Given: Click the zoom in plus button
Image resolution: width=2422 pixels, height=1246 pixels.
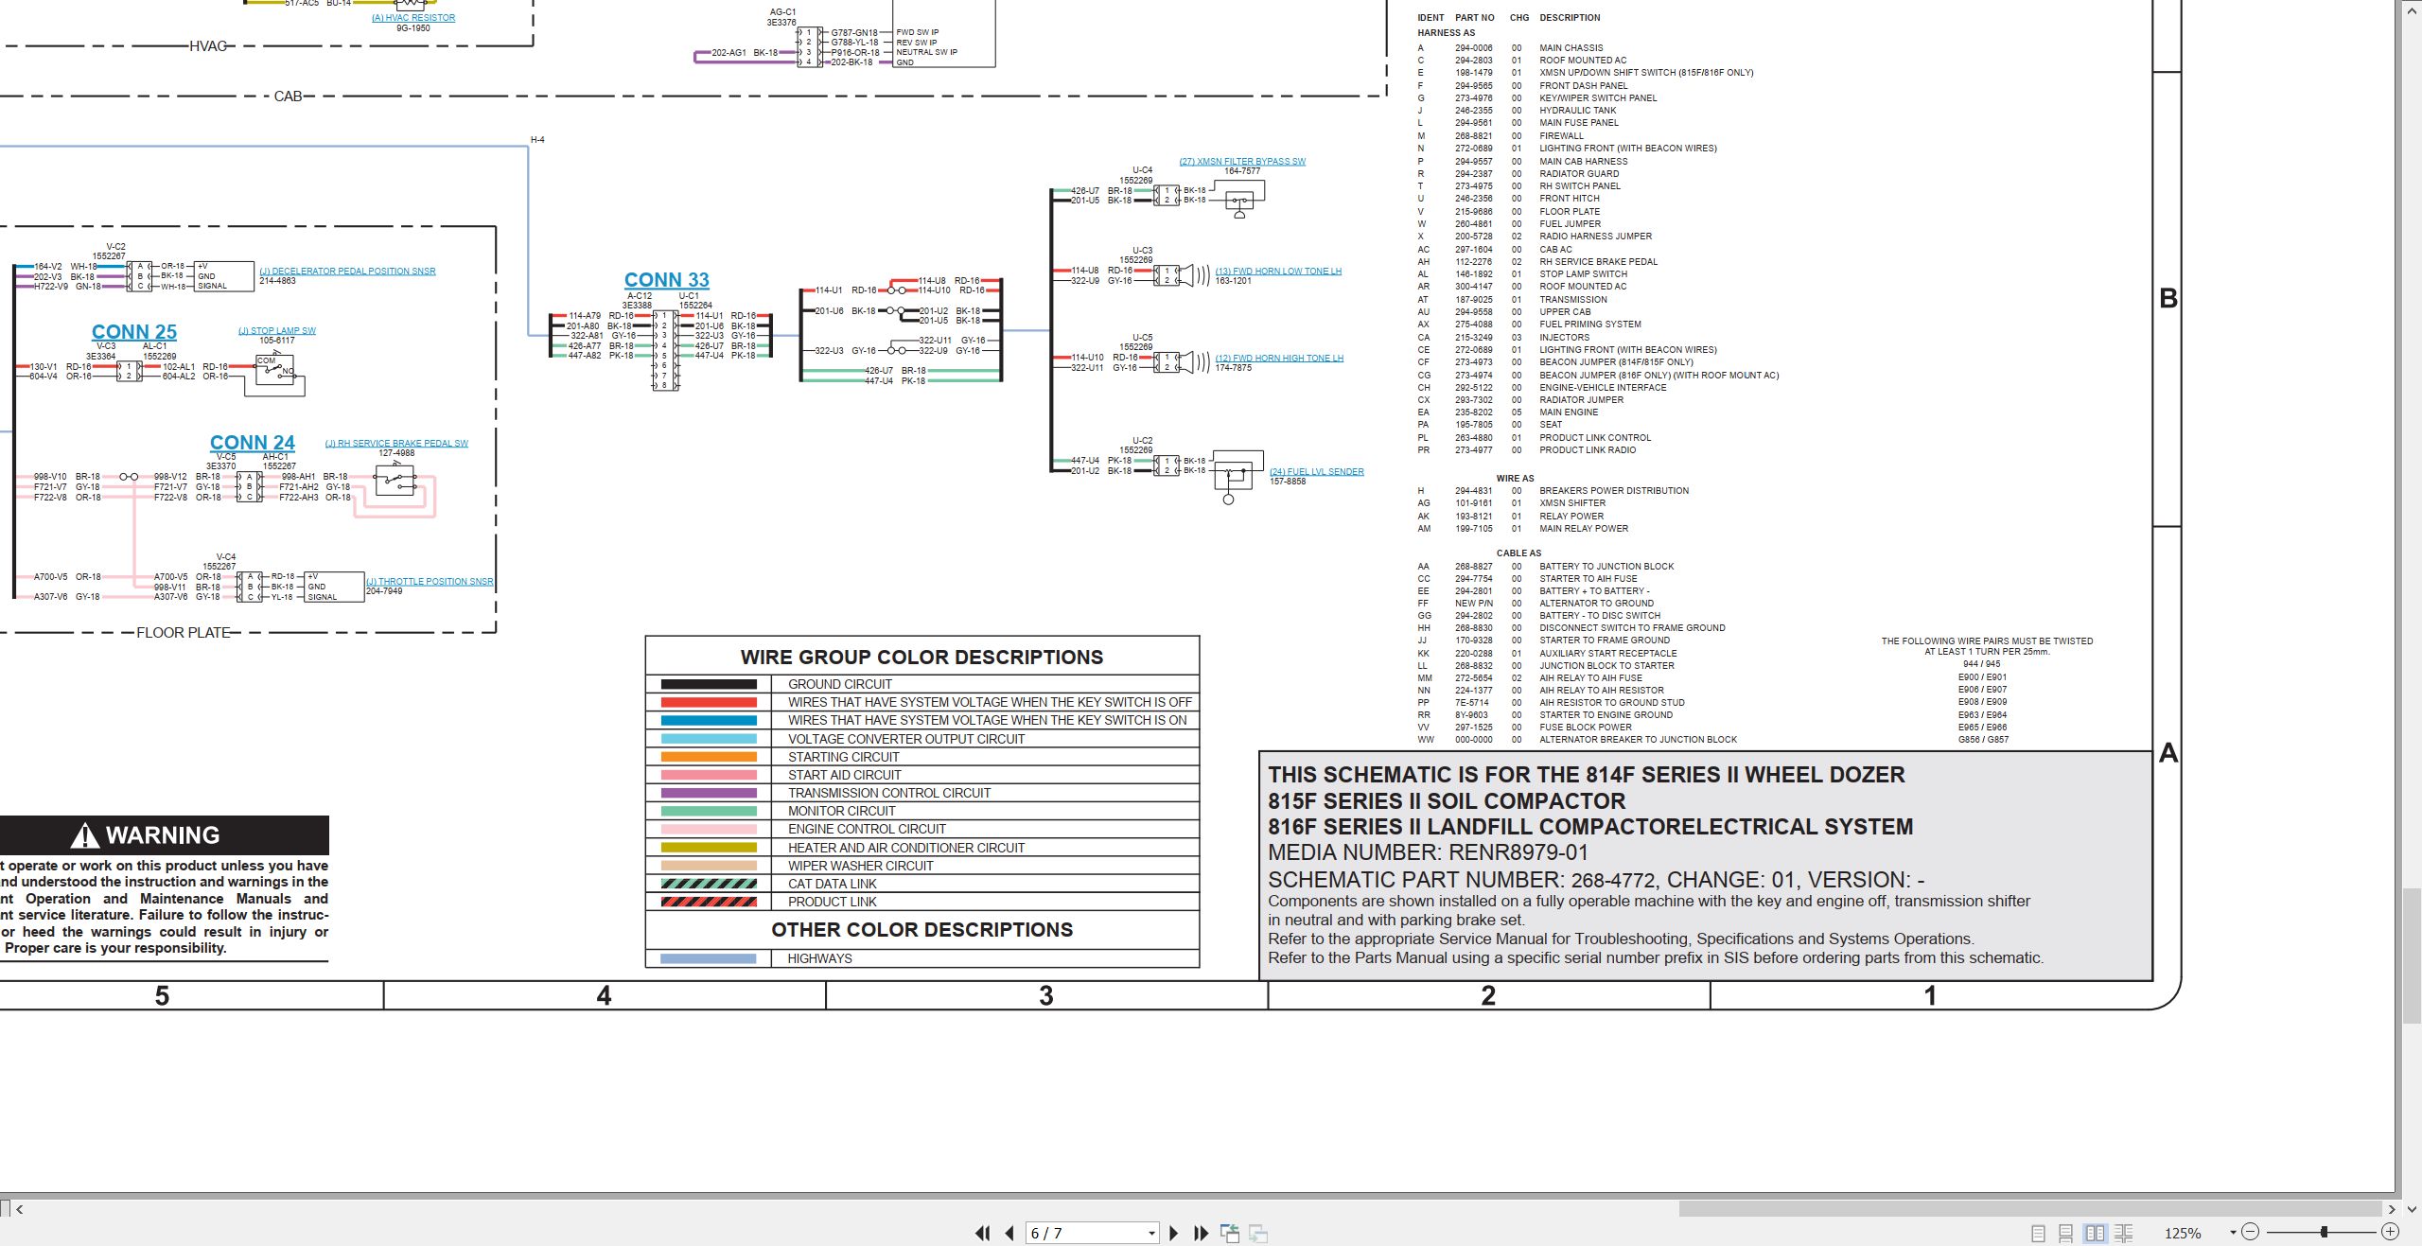Looking at the screenshot, I should (x=2391, y=1232).
